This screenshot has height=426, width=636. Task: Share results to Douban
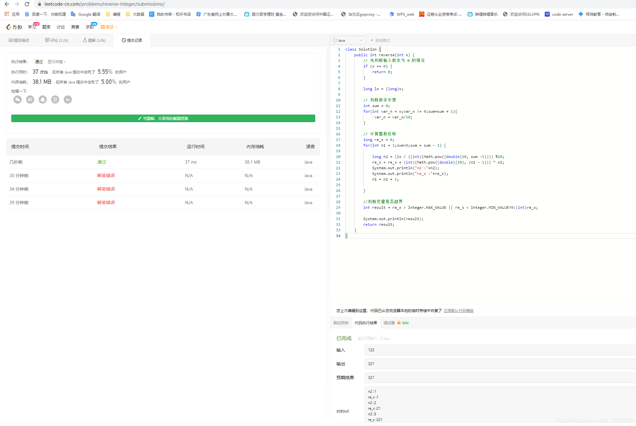pos(55,100)
